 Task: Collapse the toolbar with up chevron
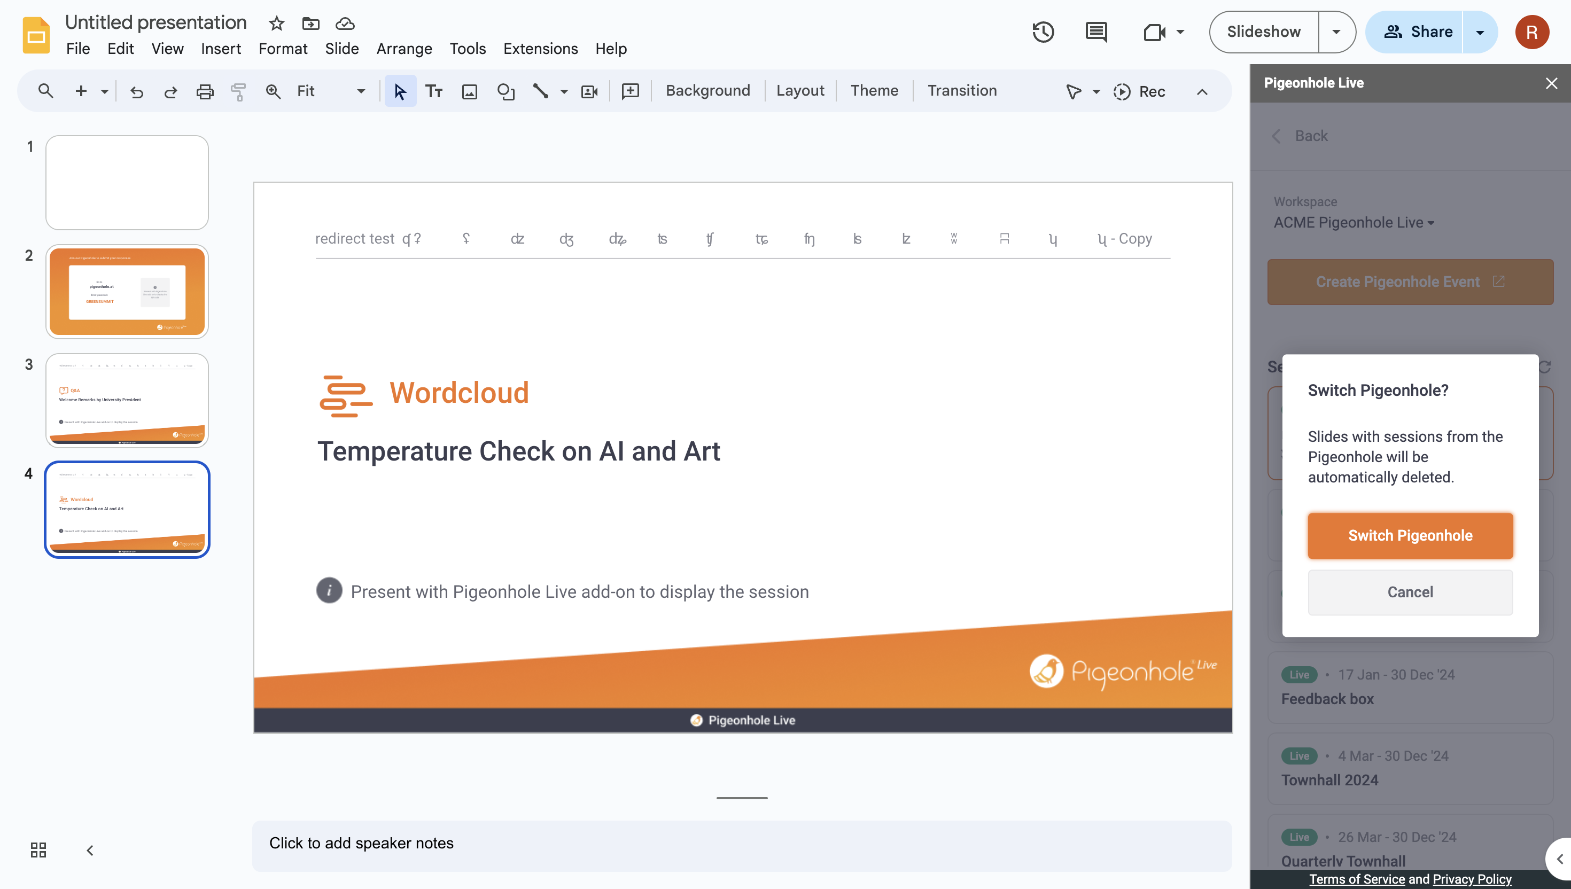pyautogui.click(x=1202, y=91)
